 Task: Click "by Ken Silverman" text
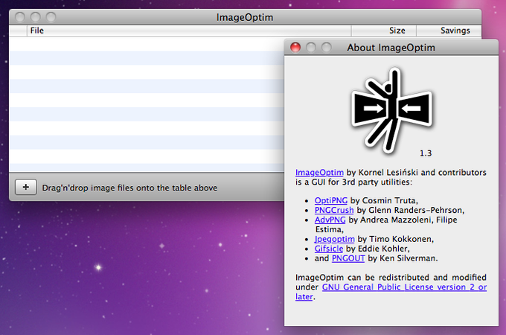(403, 258)
